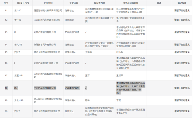The height and width of the screenshot is (118, 193).
Task: Open feedback link for 小米汽车科技有限公司
Action: coord(182,88)
